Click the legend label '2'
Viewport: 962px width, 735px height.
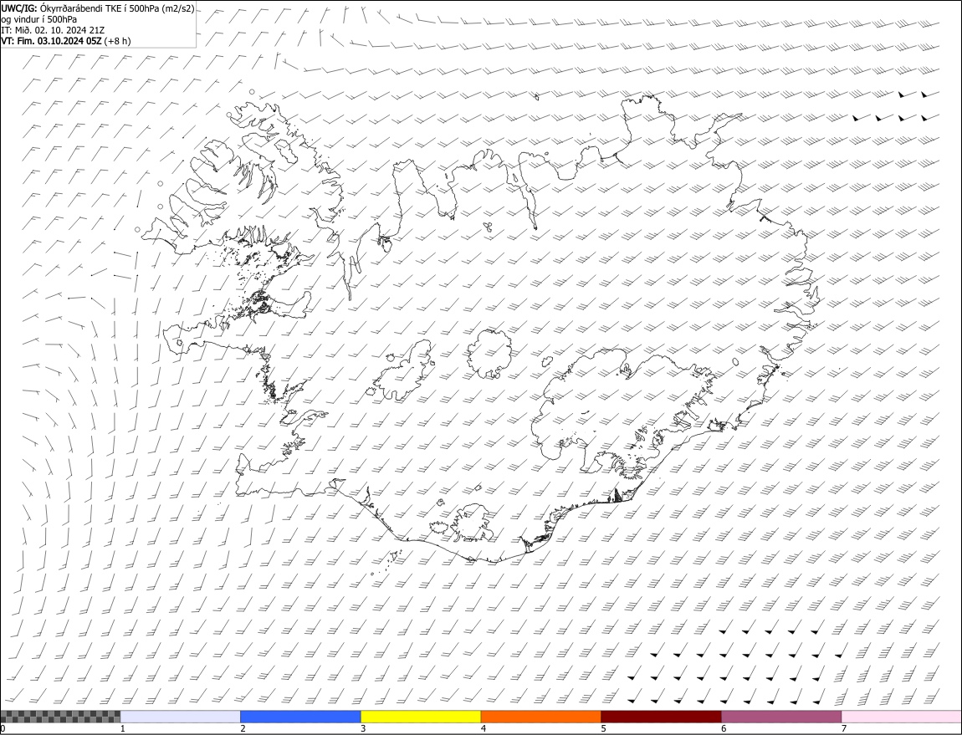pyautogui.click(x=243, y=729)
